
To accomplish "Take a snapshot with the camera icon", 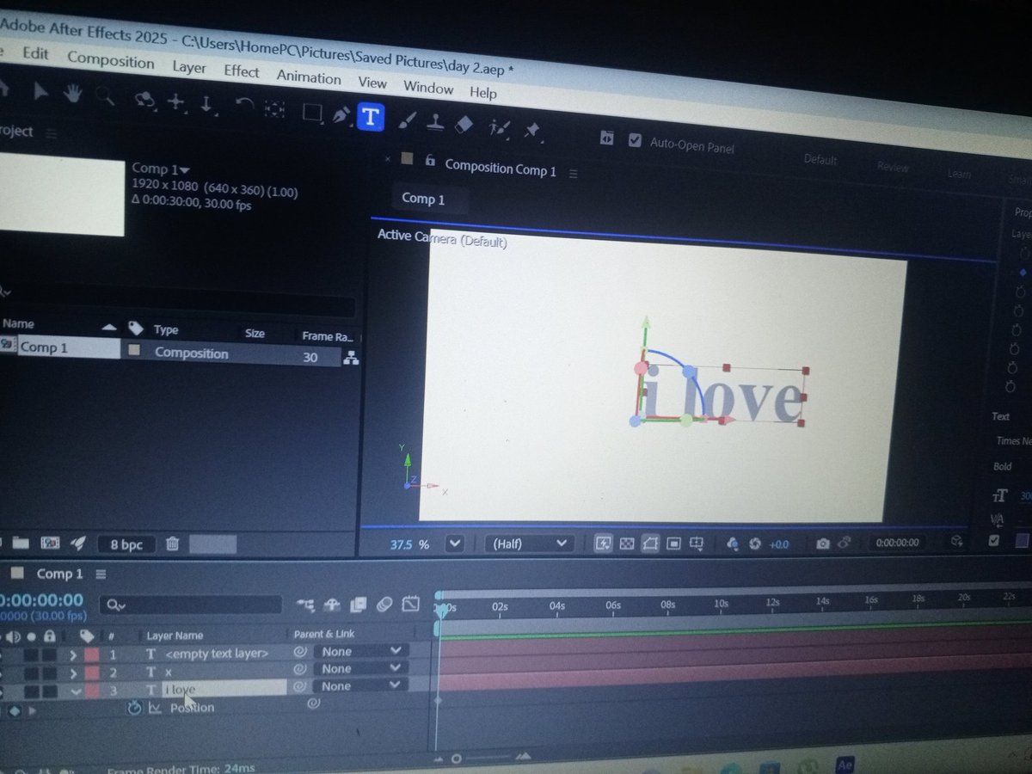I will coord(823,544).
